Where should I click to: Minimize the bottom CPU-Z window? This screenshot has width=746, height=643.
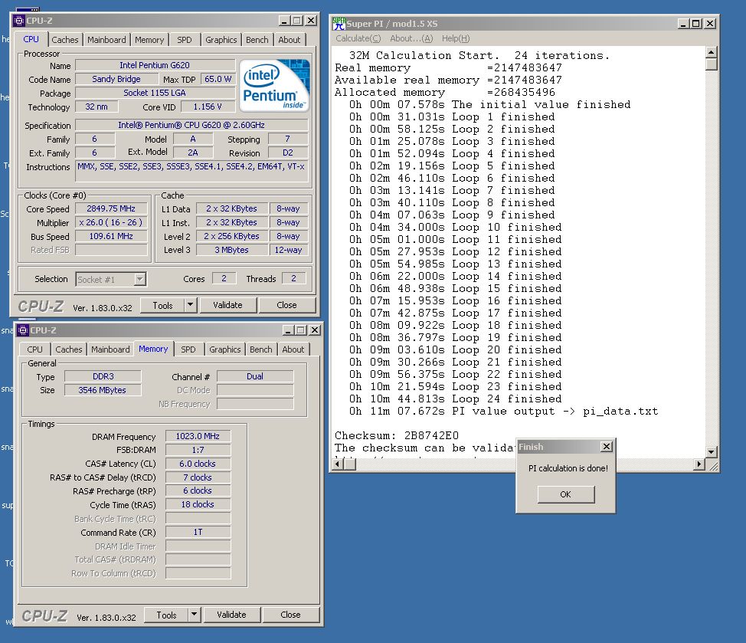pos(288,330)
